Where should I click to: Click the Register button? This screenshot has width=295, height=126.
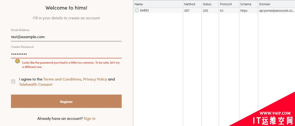(66, 101)
